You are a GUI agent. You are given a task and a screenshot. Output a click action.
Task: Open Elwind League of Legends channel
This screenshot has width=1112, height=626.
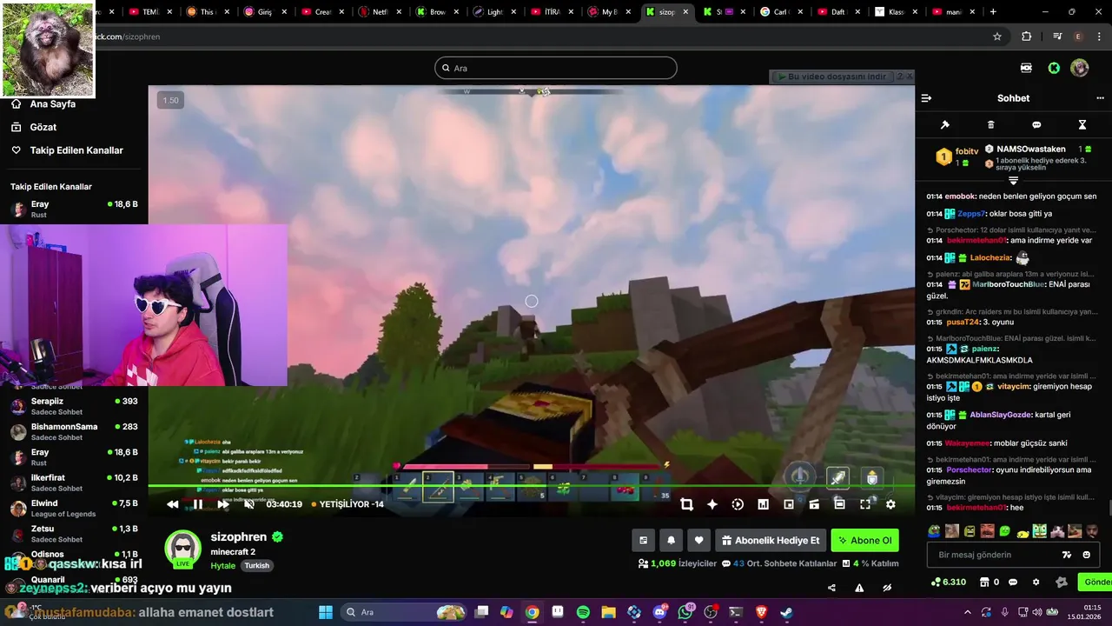click(x=74, y=508)
